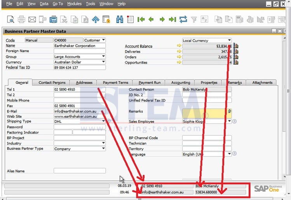Click the E-Mail input field
The width and height of the screenshot is (291, 200).
(x=80, y=111)
